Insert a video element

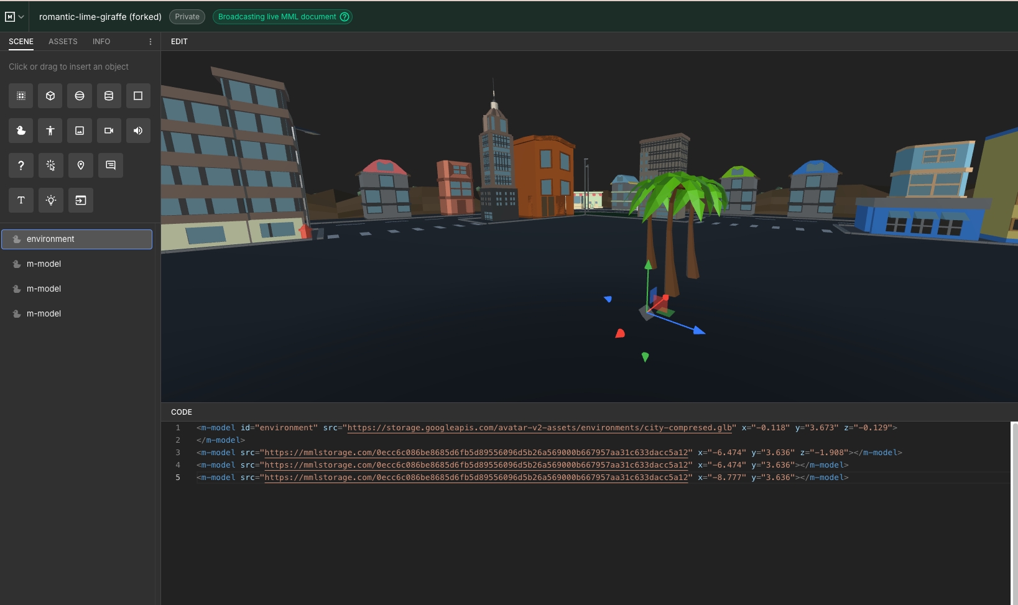coord(109,131)
